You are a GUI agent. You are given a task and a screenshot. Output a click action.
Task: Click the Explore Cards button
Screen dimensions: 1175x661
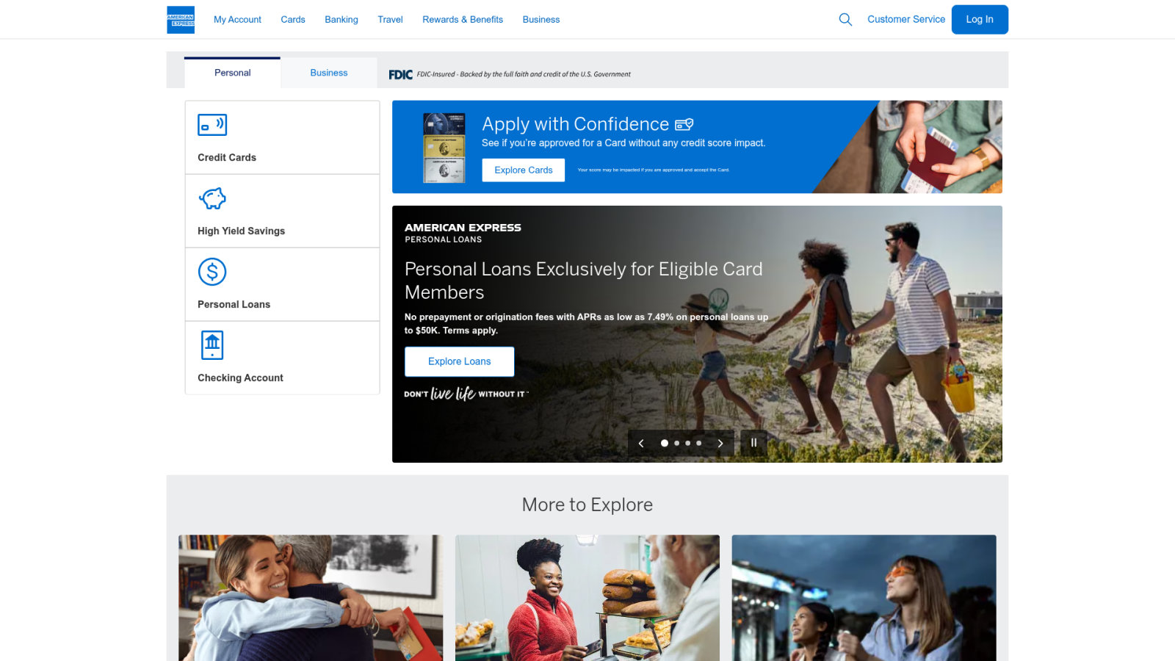[524, 170]
